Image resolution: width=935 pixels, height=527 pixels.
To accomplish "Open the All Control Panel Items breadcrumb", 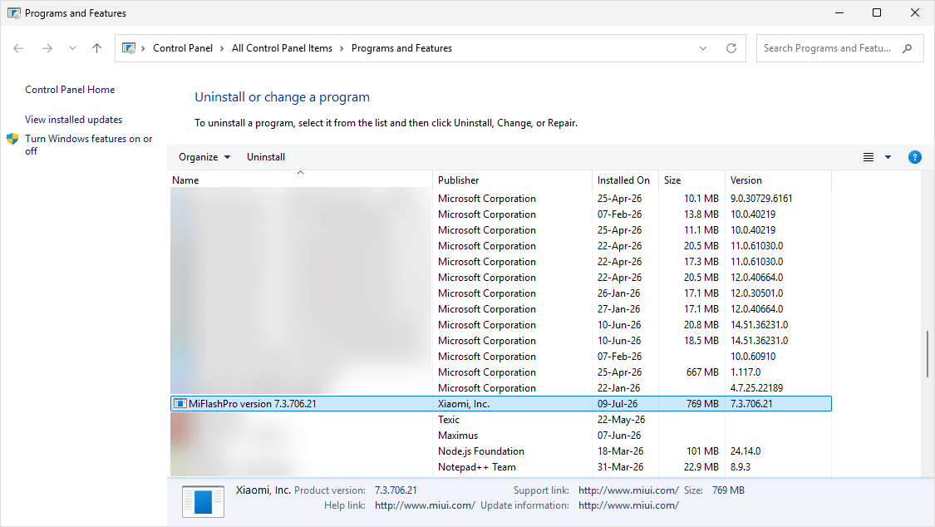I will [282, 48].
